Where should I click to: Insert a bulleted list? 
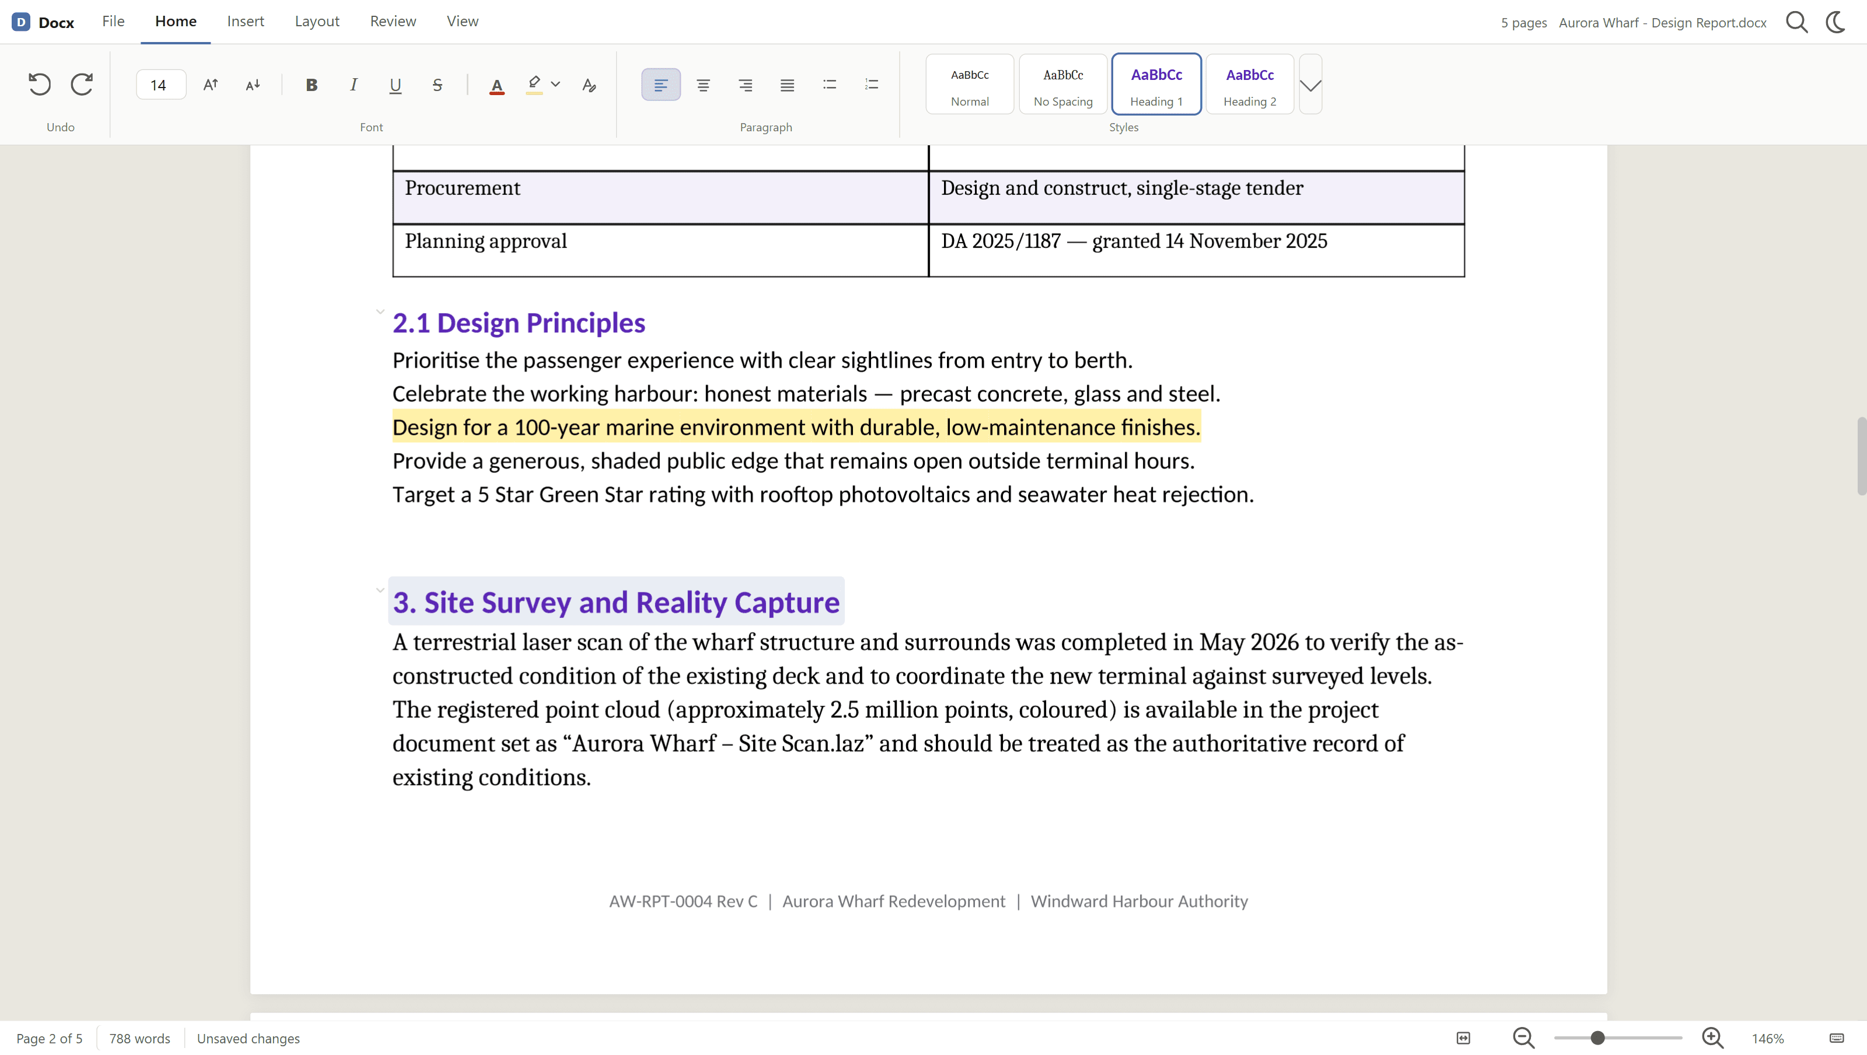[830, 85]
